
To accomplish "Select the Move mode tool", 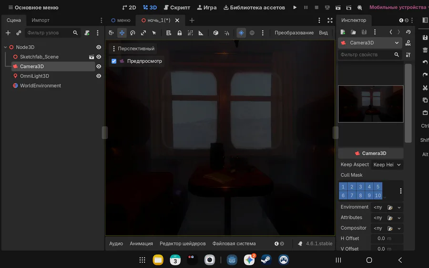I will 122,33.
